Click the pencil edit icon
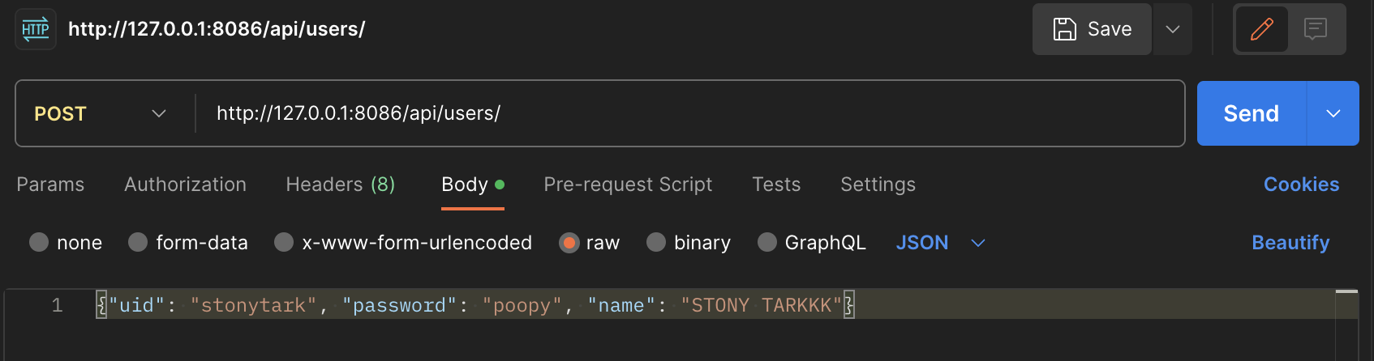Image resolution: width=1374 pixels, height=361 pixels. [1262, 29]
